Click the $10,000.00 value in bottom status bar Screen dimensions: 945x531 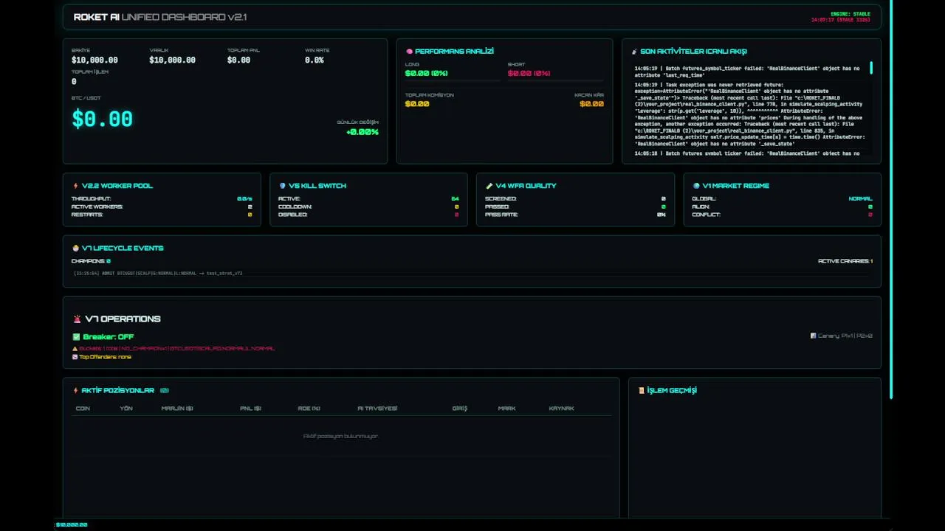[x=72, y=524]
